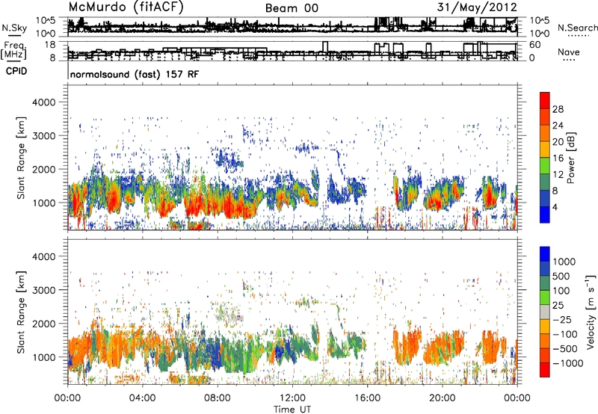Click the Time UT axis title
The image size is (598, 414).
pyautogui.click(x=292, y=409)
